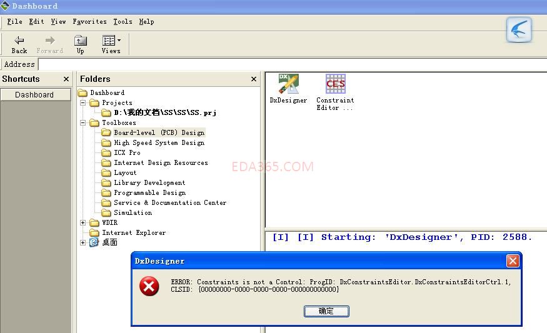Select the Library Development folder
This screenshot has height=333, width=547.
click(x=149, y=182)
